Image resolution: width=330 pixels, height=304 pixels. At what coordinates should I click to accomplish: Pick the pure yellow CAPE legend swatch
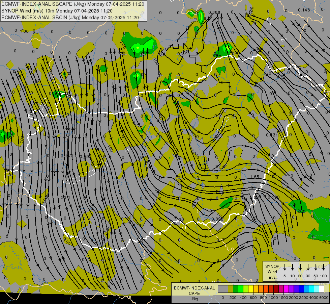[x=251, y=289]
